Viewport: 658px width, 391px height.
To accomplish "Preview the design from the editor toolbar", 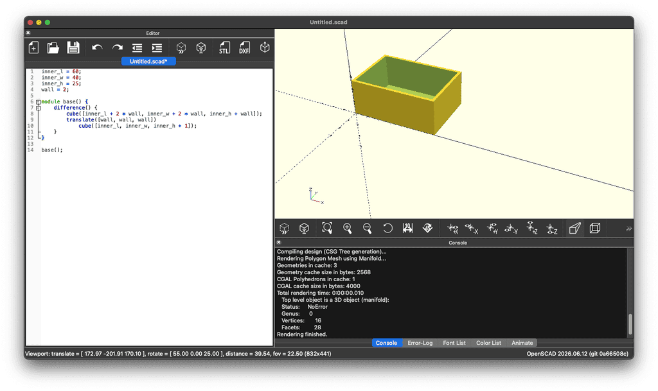I will (x=181, y=48).
